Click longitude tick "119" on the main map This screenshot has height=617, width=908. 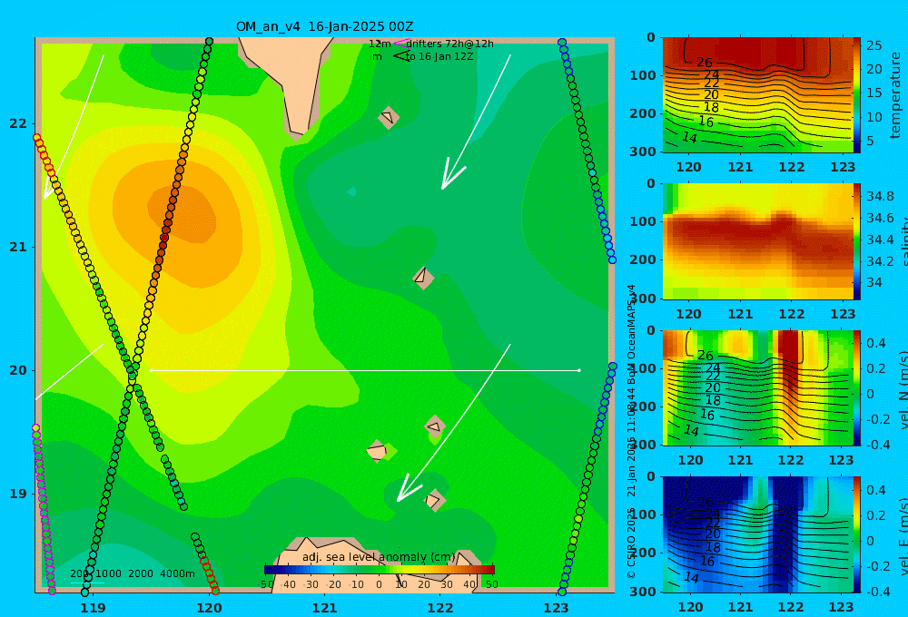(x=94, y=608)
